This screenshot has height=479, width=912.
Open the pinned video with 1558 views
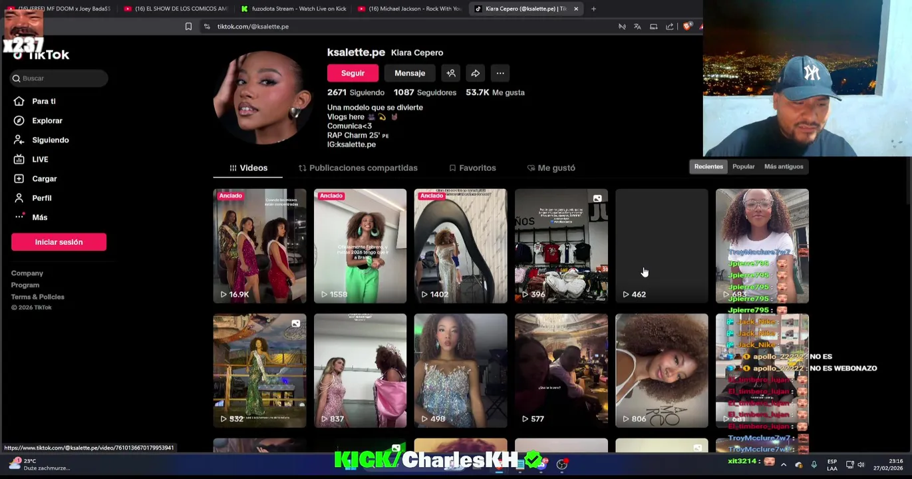click(360, 246)
